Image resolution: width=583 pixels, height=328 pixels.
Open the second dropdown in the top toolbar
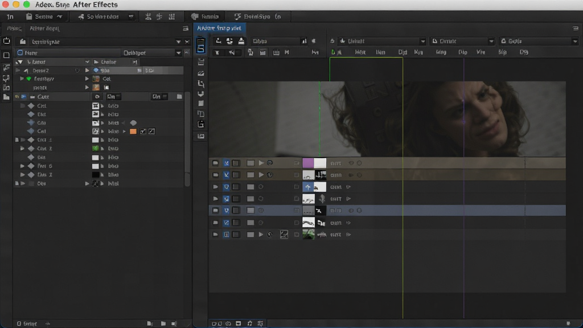pyautogui.click(x=105, y=17)
